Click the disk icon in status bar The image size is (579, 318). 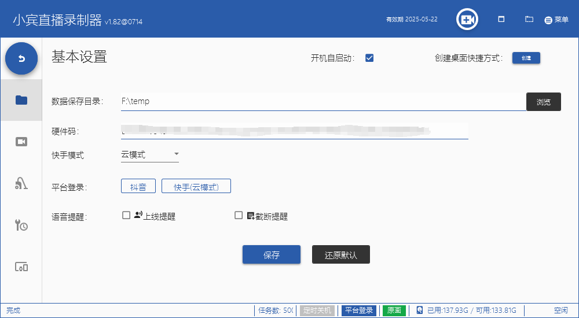419,310
